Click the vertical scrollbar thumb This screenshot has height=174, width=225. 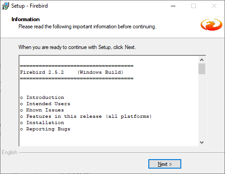click(x=202, y=69)
